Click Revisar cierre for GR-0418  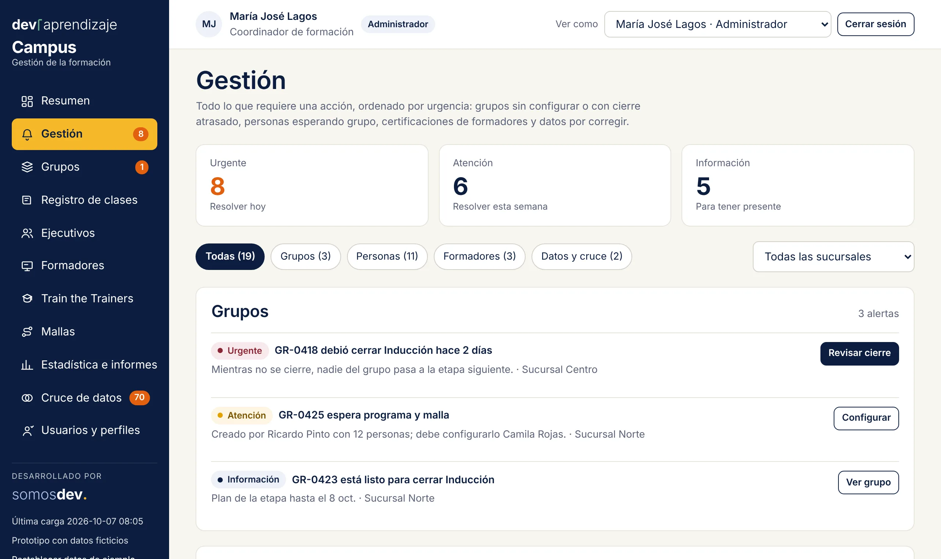859,353
